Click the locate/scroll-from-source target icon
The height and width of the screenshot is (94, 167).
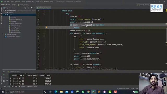point(25,8)
